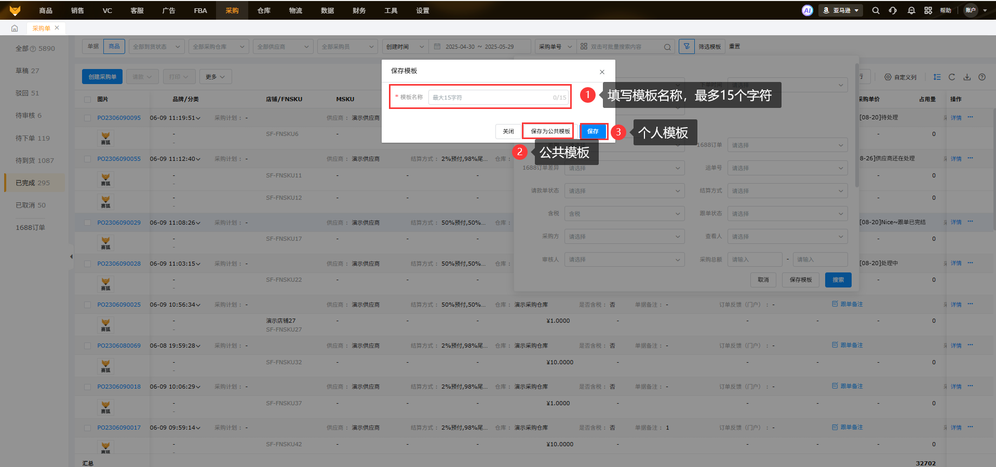This screenshot has height=467, width=996.
Task: Open the 创建时间 date type dropdown
Action: pos(405,47)
